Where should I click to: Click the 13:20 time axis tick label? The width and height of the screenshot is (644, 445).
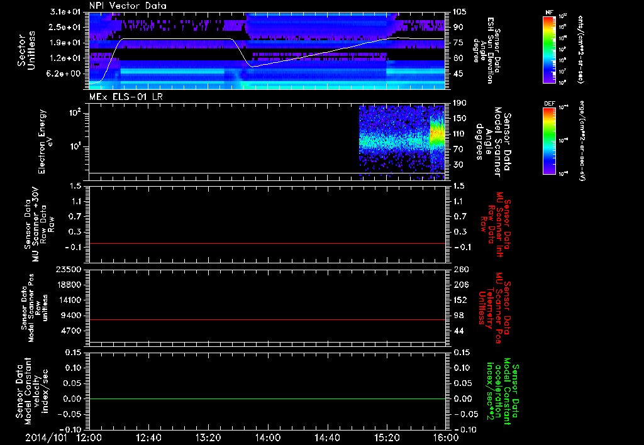click(208, 437)
